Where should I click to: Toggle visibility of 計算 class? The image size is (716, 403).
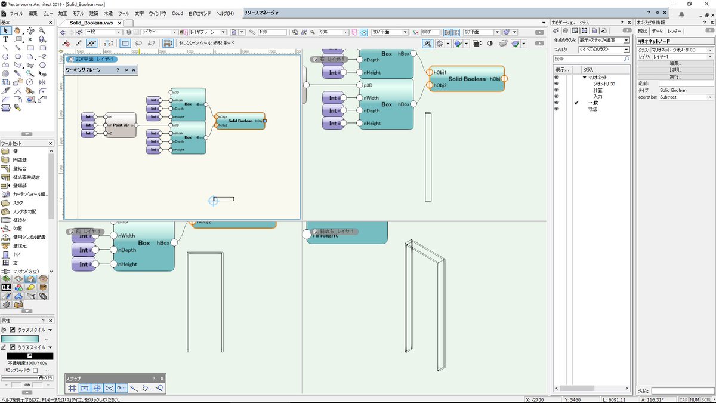tap(557, 90)
